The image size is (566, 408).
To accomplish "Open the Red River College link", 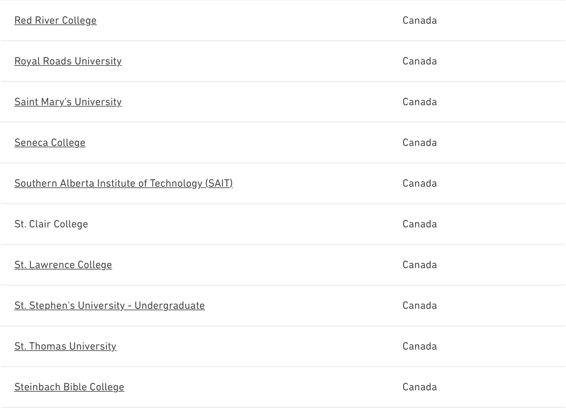I will point(55,20).
